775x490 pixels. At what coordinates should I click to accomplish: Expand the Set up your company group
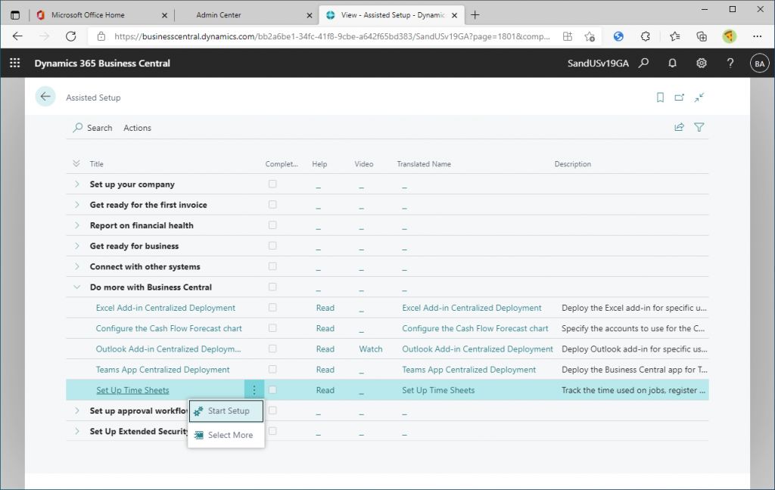click(76, 184)
